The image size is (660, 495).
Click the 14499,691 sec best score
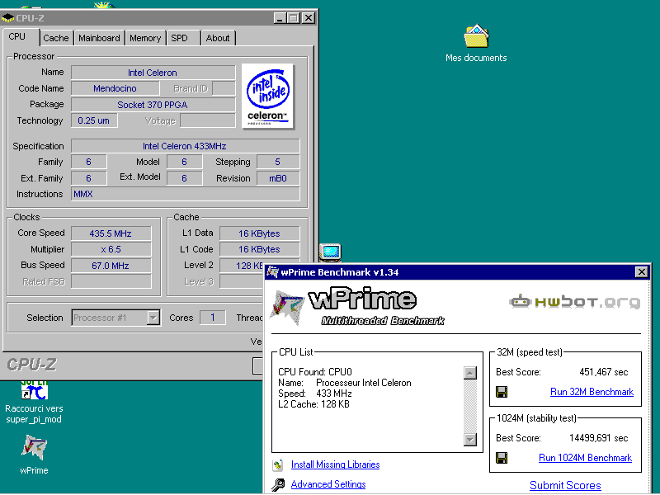(598, 438)
